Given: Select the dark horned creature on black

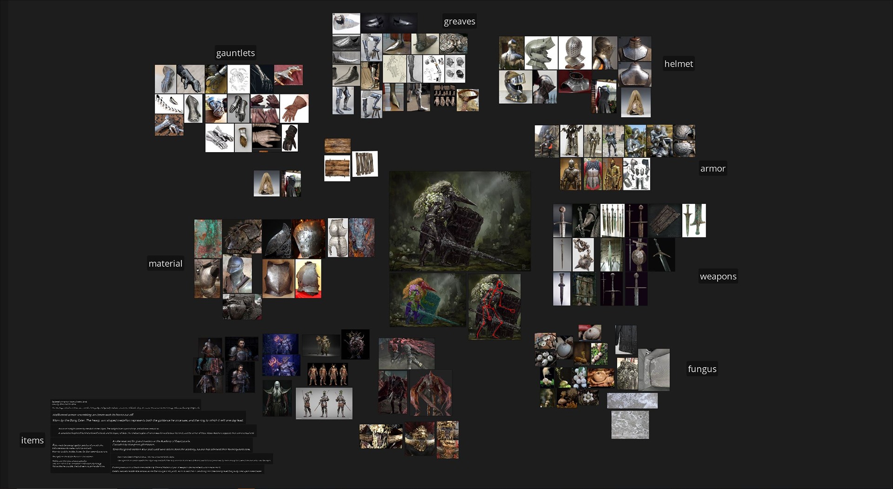Looking at the screenshot, I should pos(355,344).
